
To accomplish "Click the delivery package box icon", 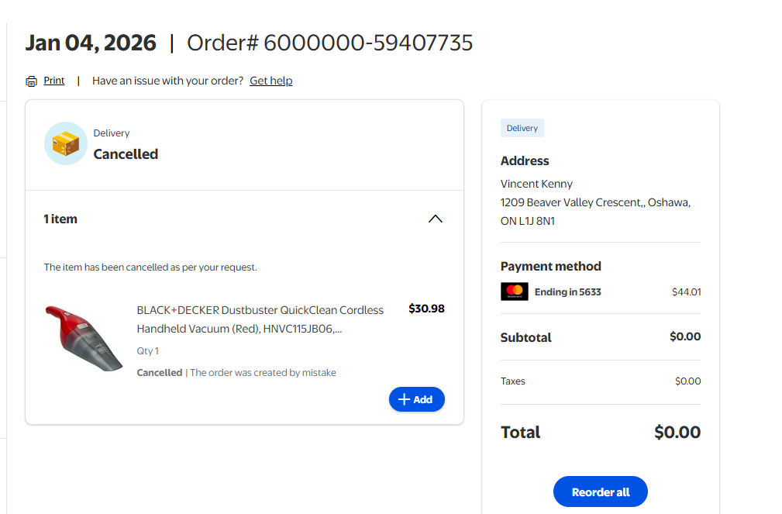I will [66, 143].
